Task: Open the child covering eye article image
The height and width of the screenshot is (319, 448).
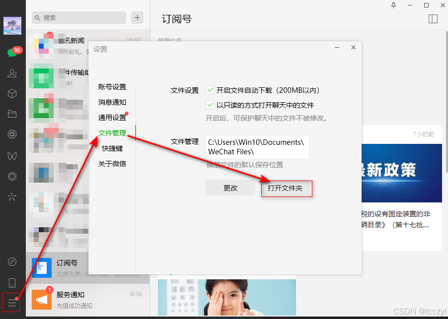Action: point(227,297)
